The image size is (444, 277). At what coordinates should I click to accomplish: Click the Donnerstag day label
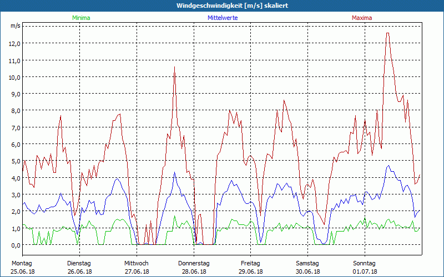(x=194, y=264)
